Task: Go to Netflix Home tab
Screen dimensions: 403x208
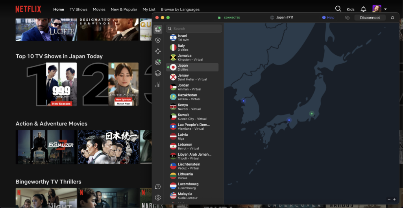Action: (59, 9)
